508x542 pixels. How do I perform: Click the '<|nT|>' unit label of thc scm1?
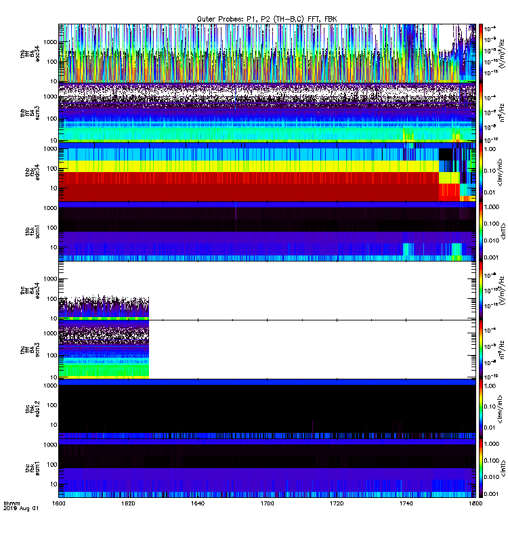click(503, 468)
